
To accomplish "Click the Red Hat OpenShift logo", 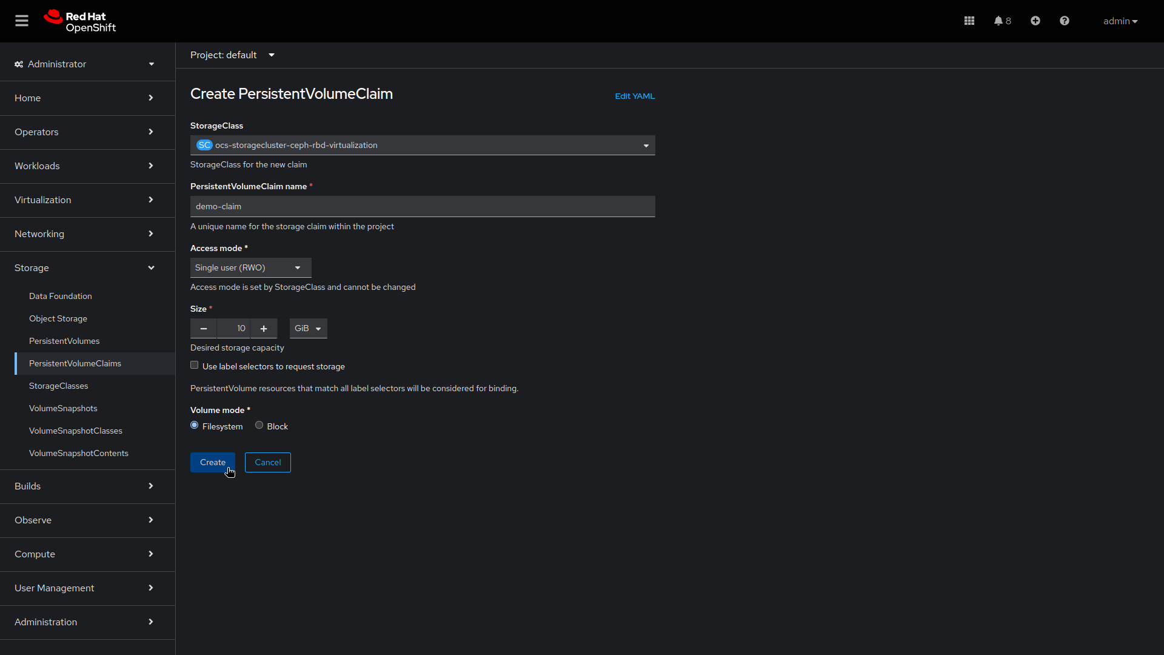I will [79, 21].
